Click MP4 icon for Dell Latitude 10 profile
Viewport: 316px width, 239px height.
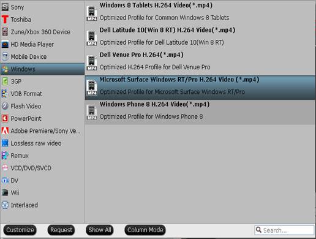coord(92,38)
